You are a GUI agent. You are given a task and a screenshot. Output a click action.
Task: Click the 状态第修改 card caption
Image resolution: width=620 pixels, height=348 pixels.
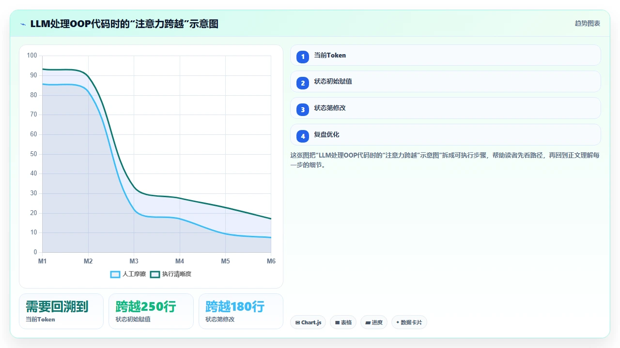(x=220, y=319)
